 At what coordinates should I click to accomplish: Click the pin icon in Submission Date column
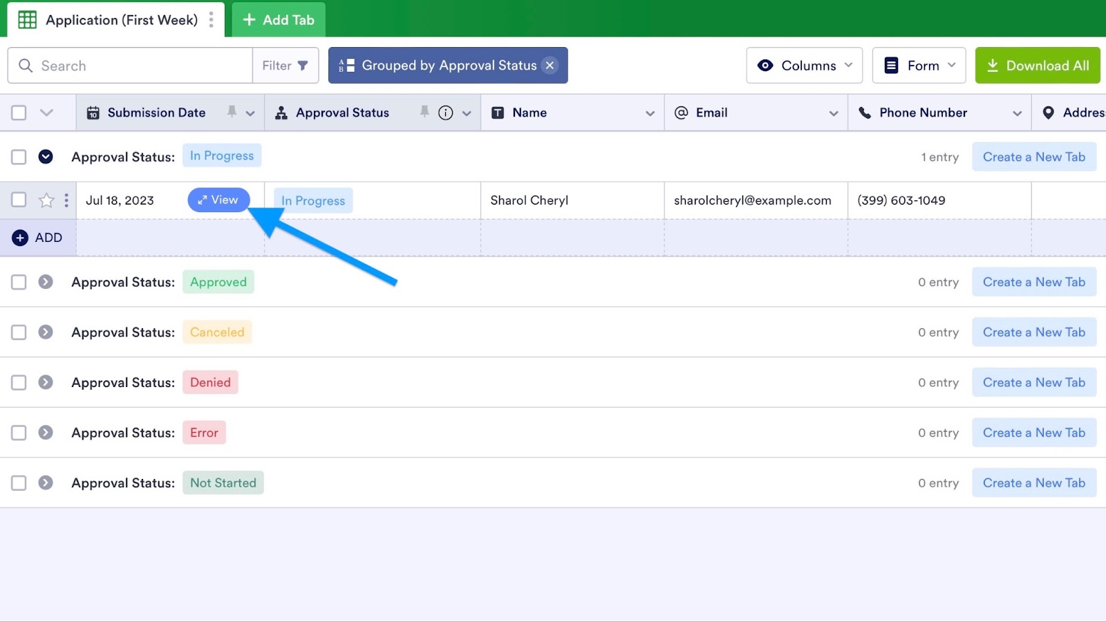pyautogui.click(x=232, y=112)
